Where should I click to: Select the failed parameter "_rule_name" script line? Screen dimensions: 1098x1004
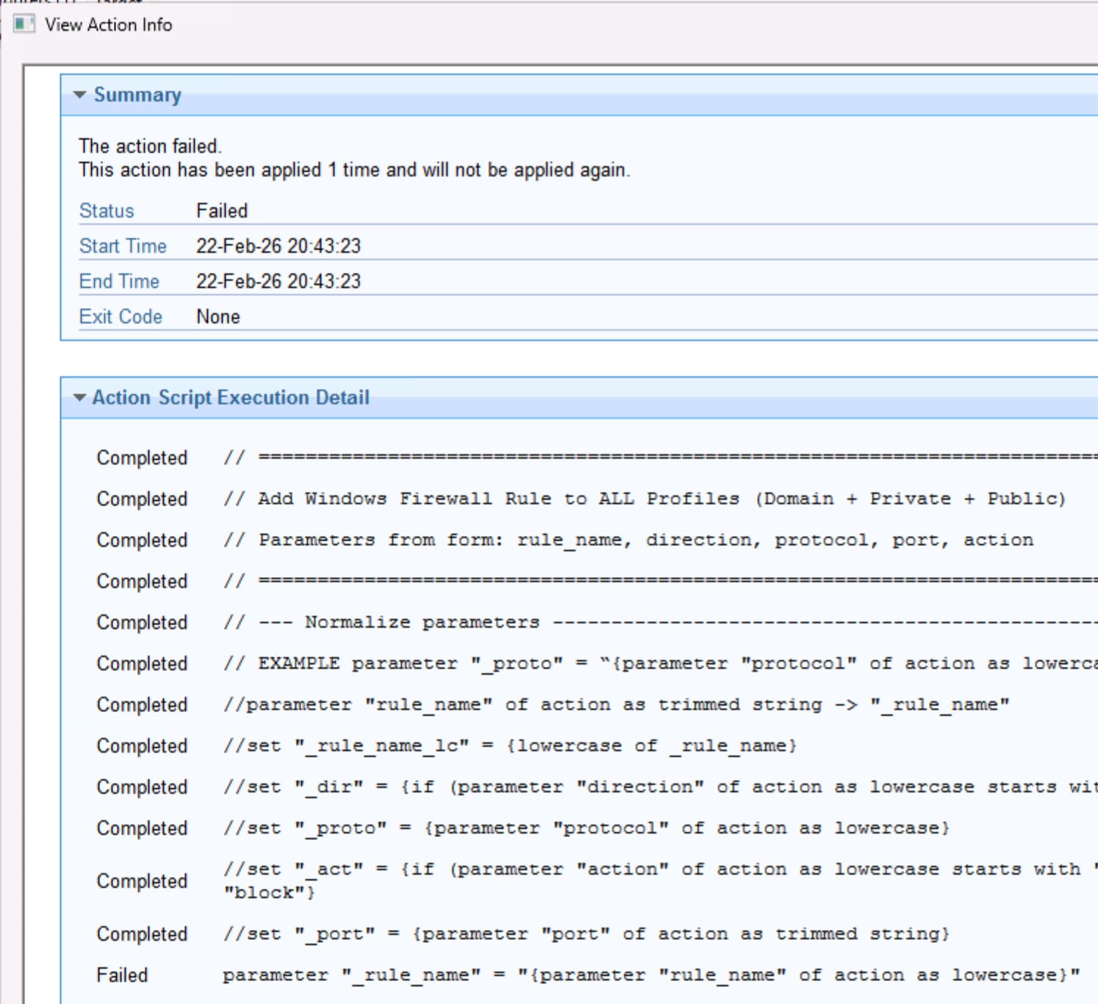tap(650, 975)
